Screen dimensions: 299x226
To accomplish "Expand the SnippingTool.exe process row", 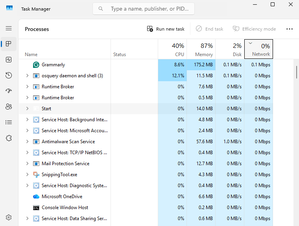I will click(27, 175).
